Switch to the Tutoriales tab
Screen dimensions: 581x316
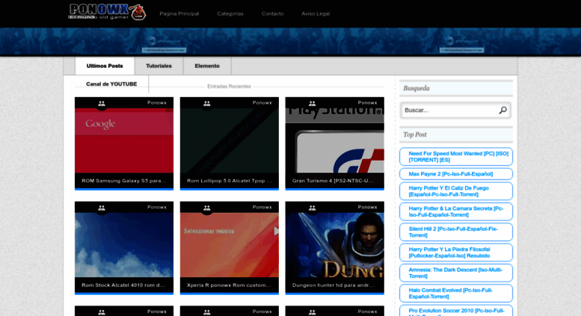pyautogui.click(x=159, y=66)
